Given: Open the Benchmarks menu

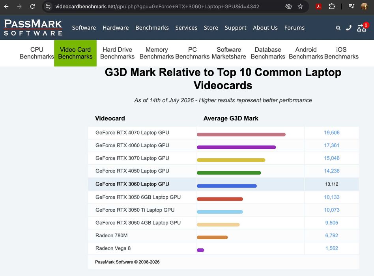Looking at the screenshot, I should point(152,28).
